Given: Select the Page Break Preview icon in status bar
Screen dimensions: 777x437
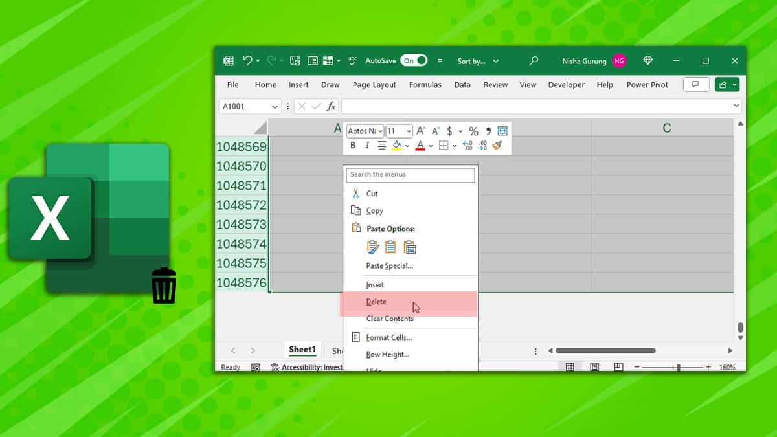Looking at the screenshot, I should point(617,366).
